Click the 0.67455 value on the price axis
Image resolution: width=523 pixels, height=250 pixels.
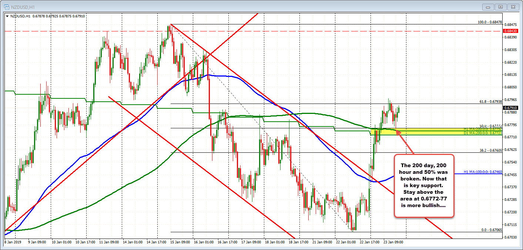pos(511,175)
